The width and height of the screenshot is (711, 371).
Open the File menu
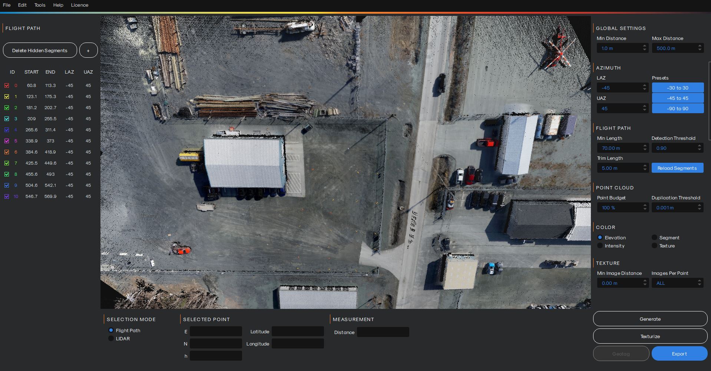pyautogui.click(x=7, y=5)
